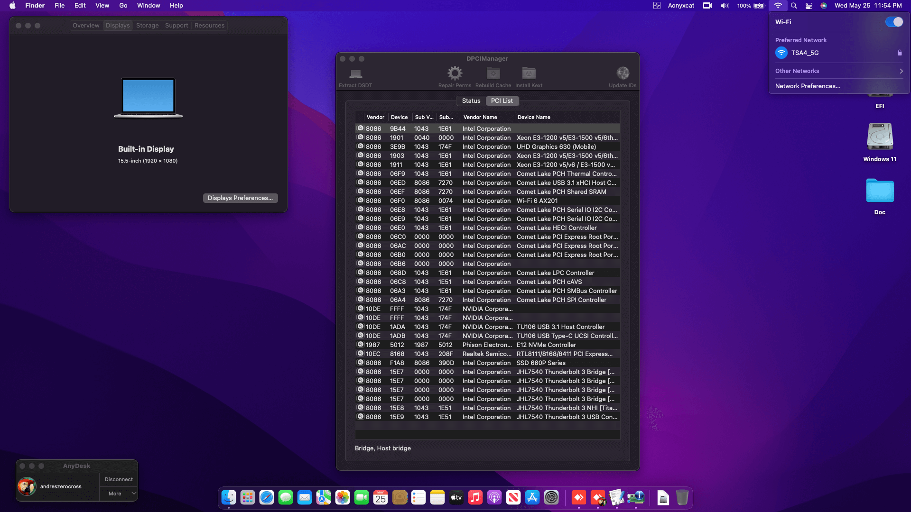Click Update IDs globe icon
The image size is (911, 512).
point(623,73)
